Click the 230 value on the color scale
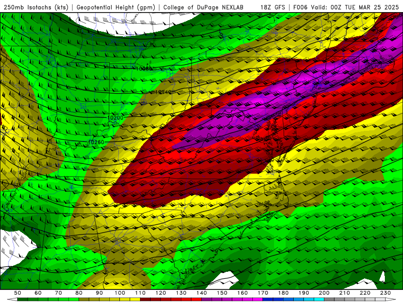The height and width of the screenshot is (302, 403). 385,293
